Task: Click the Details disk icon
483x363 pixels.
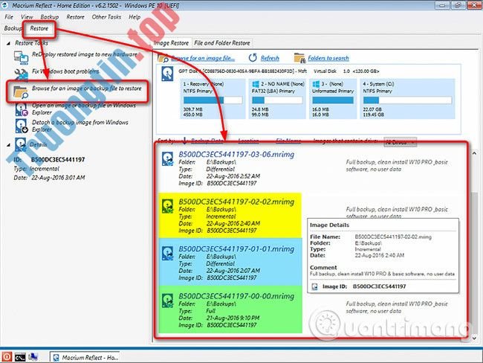Action: (21, 144)
